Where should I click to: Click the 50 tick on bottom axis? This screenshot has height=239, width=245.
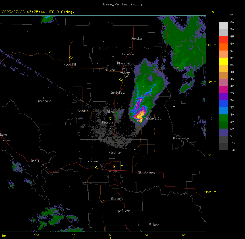(146, 235)
